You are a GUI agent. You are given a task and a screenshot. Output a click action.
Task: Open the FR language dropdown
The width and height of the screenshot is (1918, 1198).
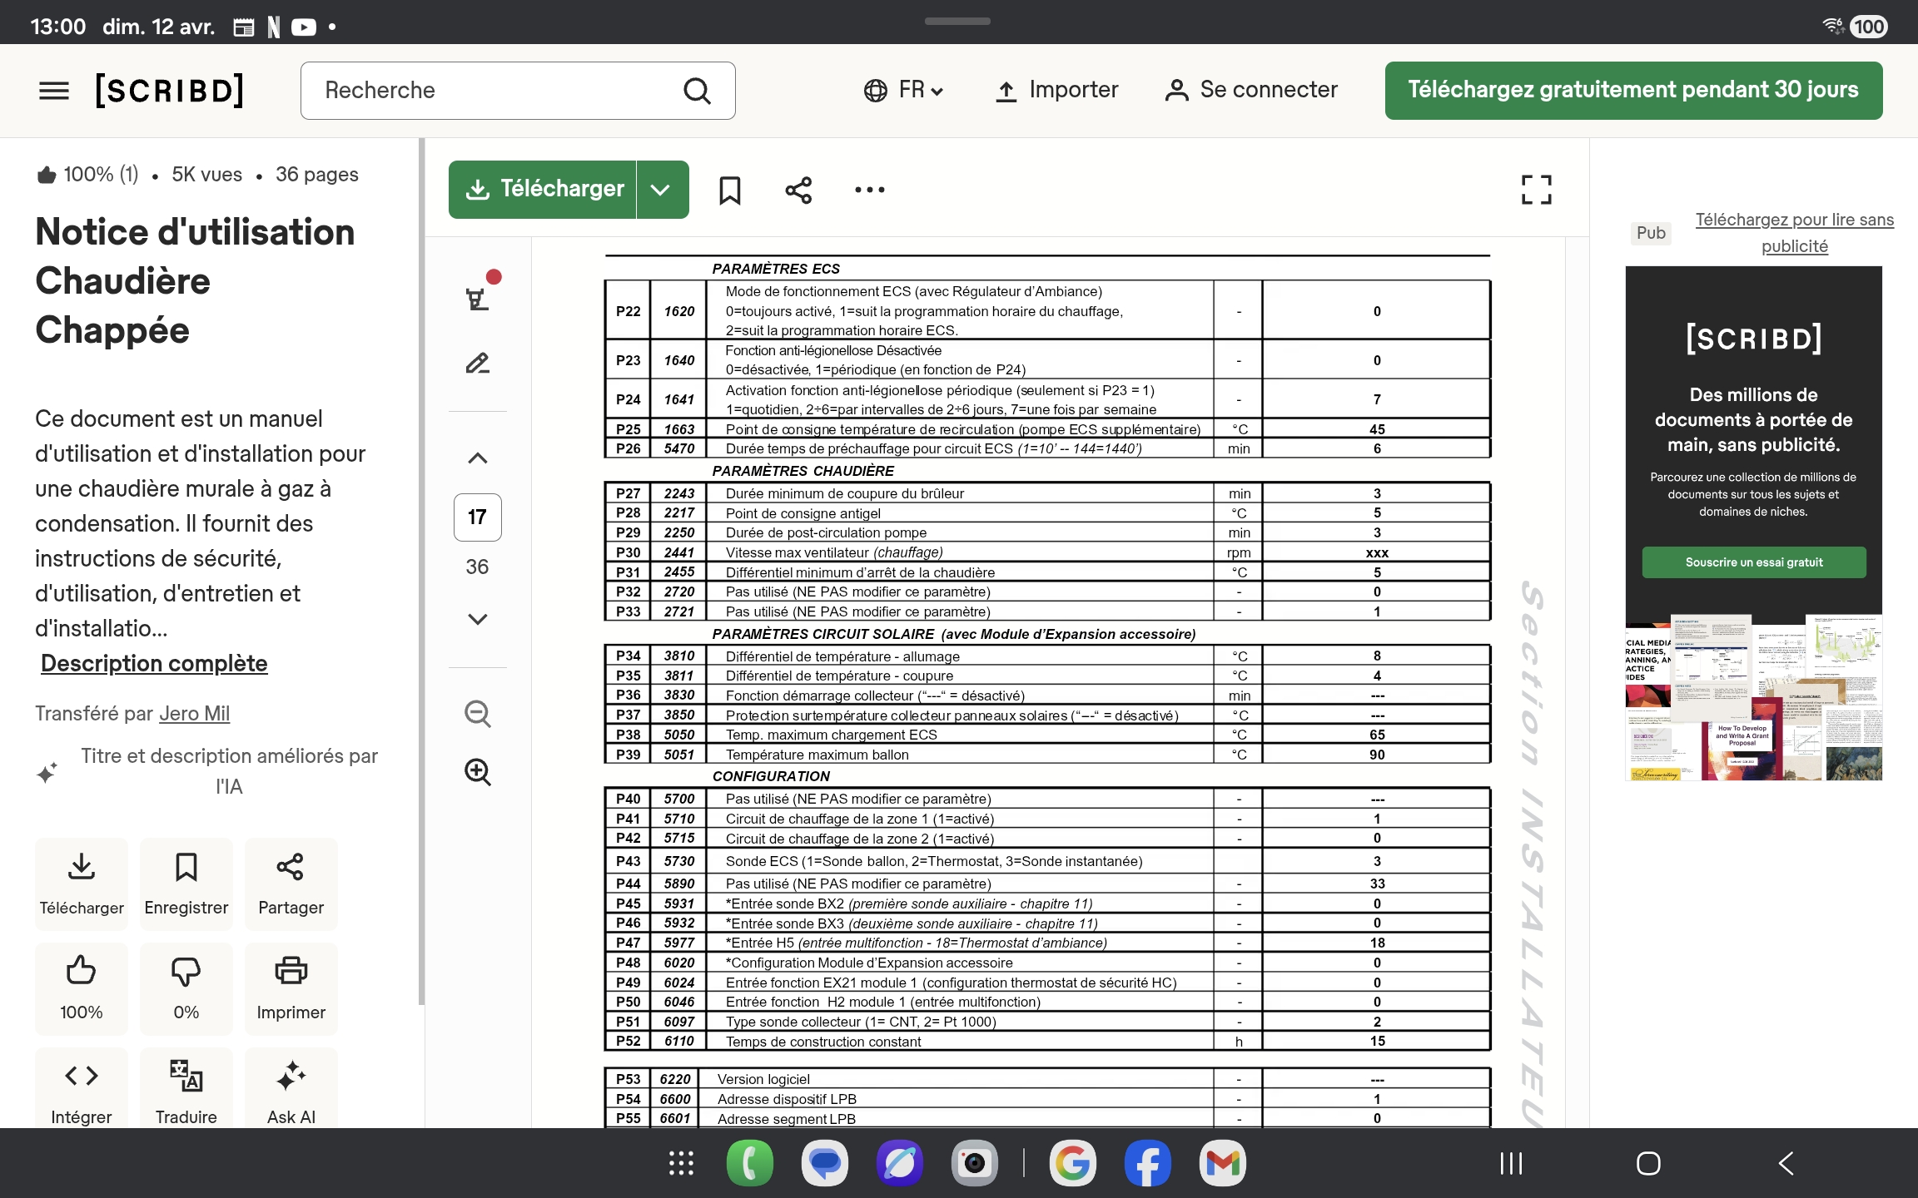tap(903, 90)
